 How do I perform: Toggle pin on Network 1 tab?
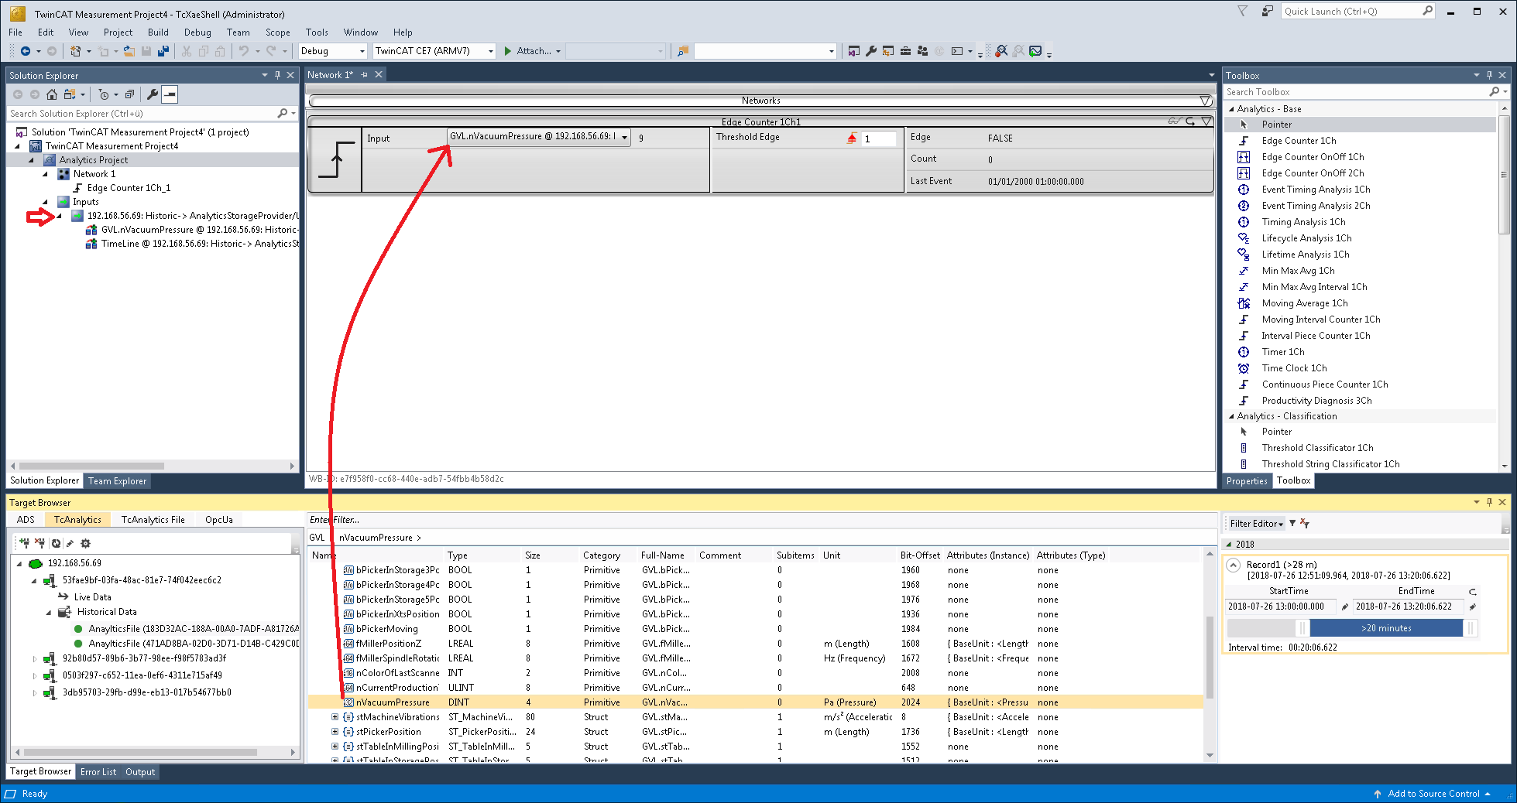(x=364, y=75)
